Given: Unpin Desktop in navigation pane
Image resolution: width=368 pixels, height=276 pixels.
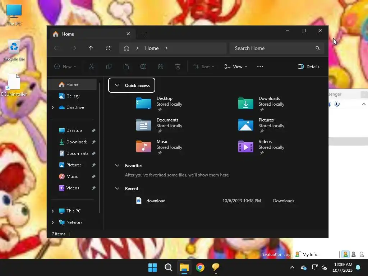Looking at the screenshot, I should [94, 130].
